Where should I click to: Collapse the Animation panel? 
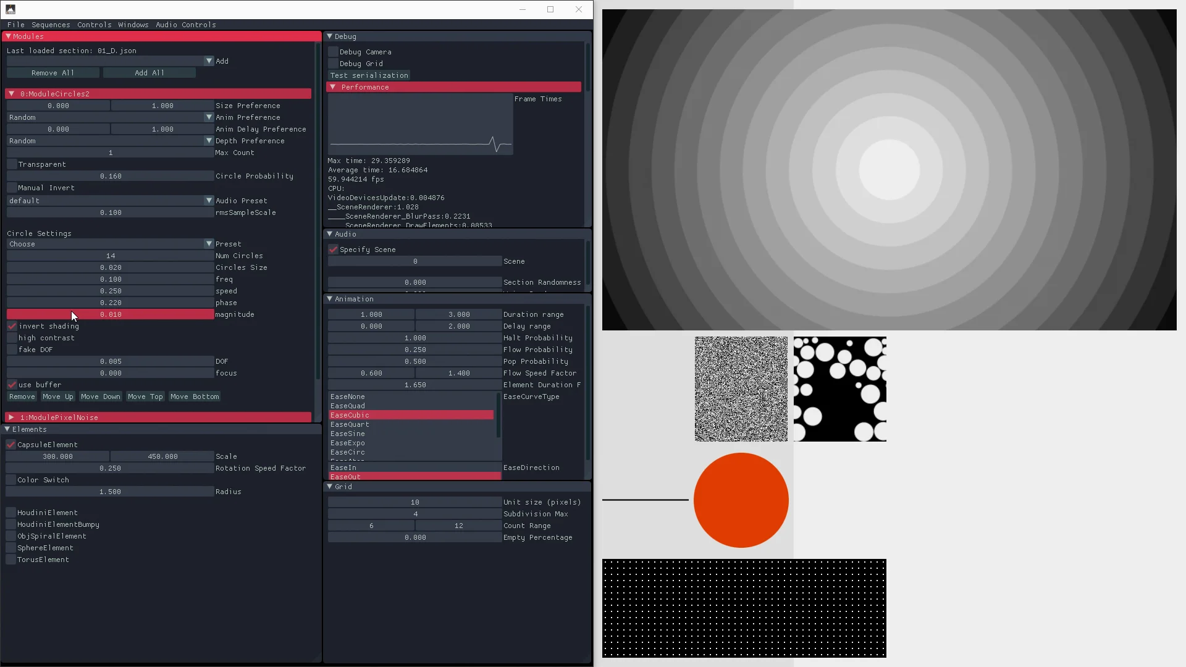[329, 299]
